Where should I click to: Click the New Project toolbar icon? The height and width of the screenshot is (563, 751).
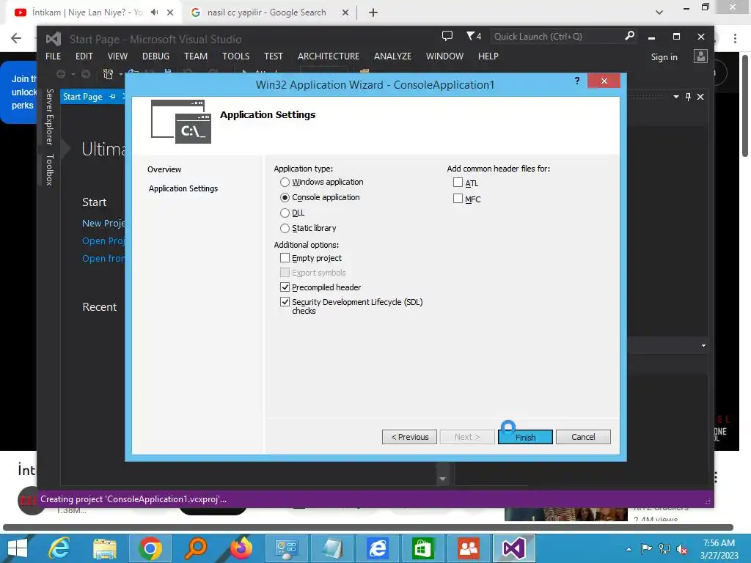point(109,74)
